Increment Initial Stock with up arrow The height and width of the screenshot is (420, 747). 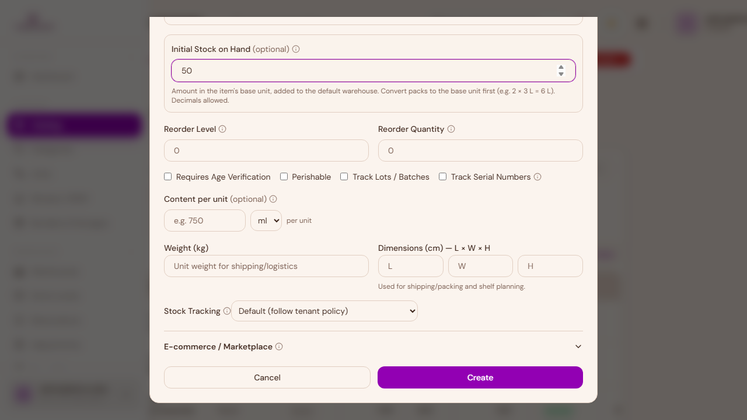pos(561,67)
